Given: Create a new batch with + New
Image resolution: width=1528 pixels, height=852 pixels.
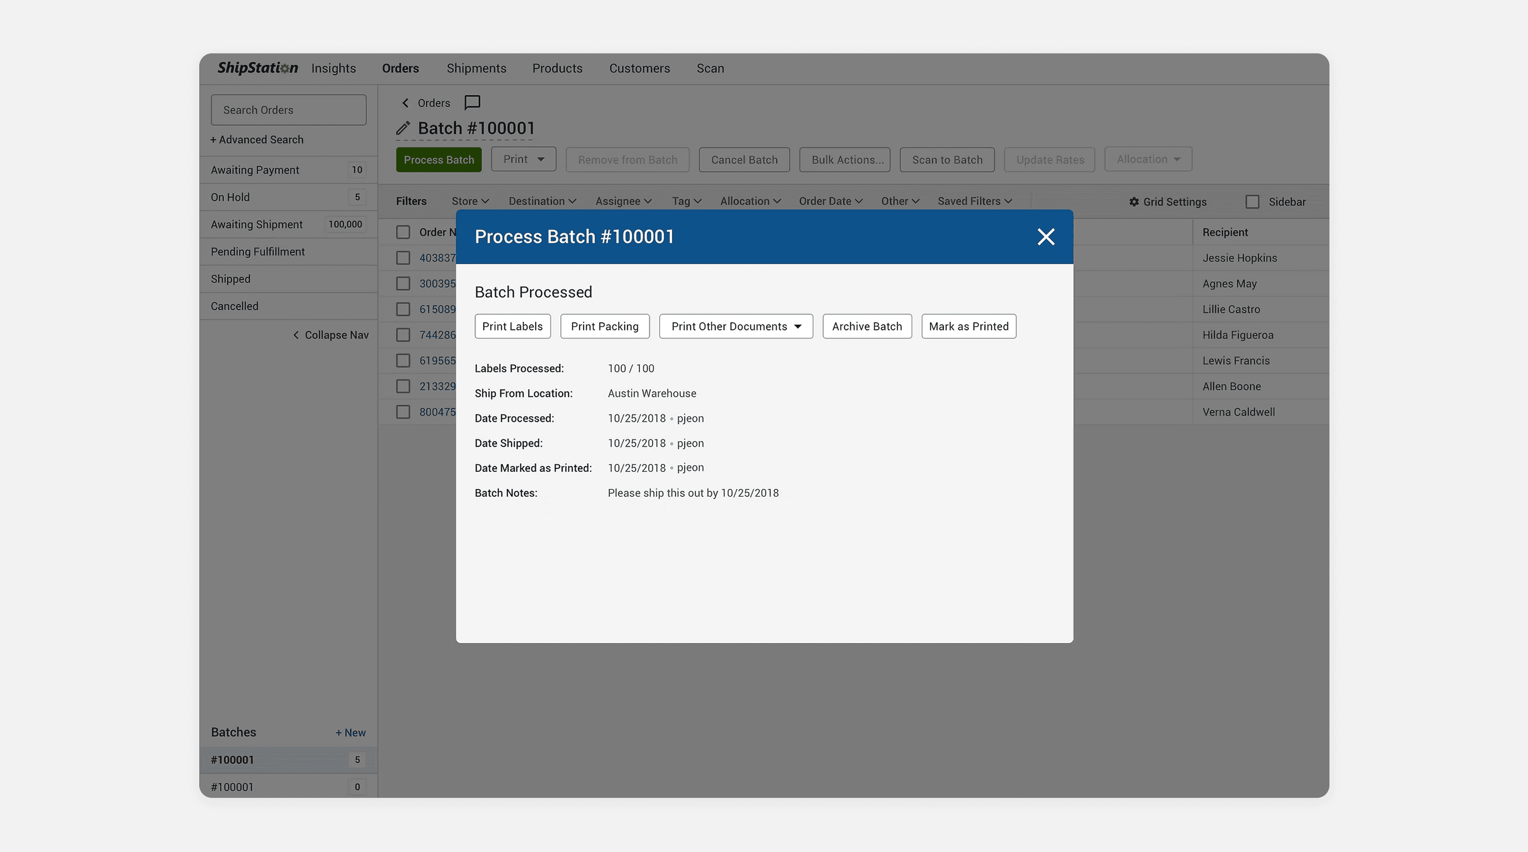Looking at the screenshot, I should [x=350, y=733].
